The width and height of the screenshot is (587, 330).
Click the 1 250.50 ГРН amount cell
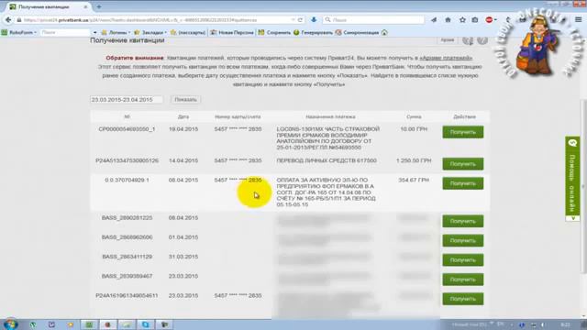click(x=414, y=160)
